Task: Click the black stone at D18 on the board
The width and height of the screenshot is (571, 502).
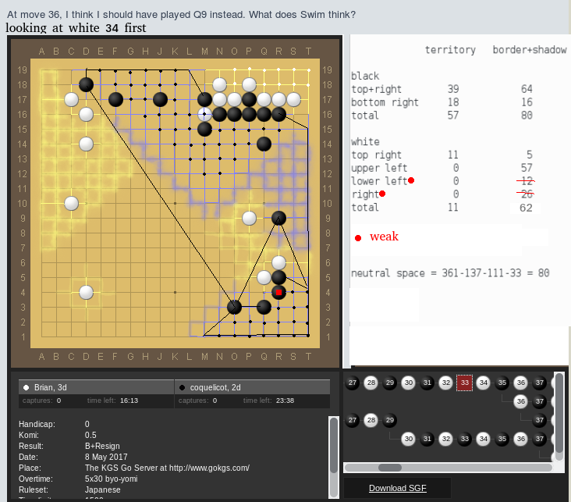Action: click(87, 84)
